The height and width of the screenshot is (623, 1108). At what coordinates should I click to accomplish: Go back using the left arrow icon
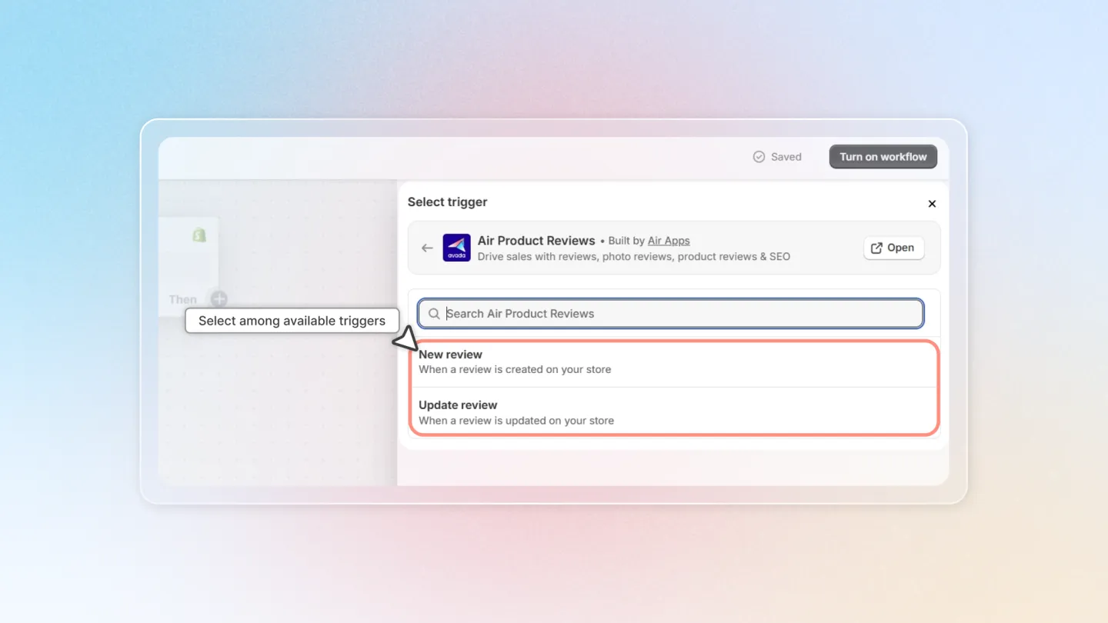tap(427, 248)
